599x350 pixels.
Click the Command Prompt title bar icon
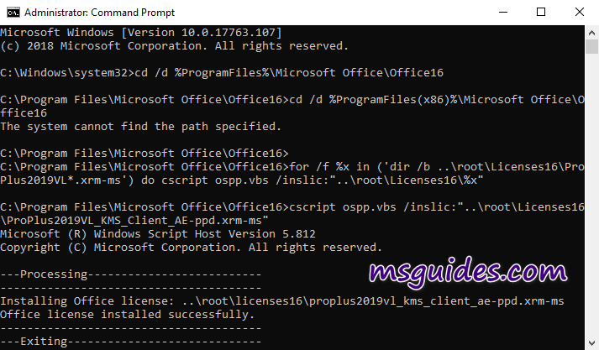[x=11, y=12]
